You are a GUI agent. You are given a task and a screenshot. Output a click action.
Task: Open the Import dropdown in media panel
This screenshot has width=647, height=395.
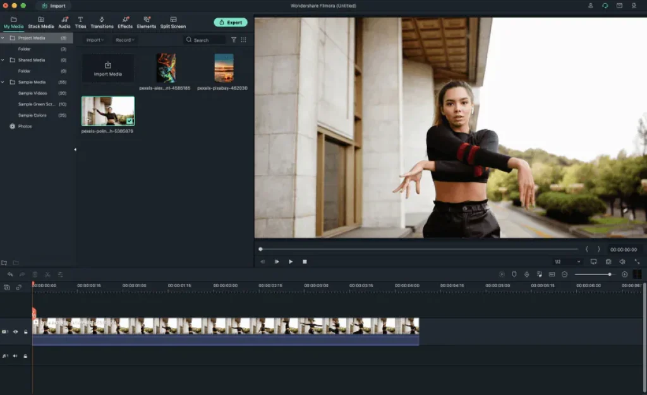[x=95, y=40]
